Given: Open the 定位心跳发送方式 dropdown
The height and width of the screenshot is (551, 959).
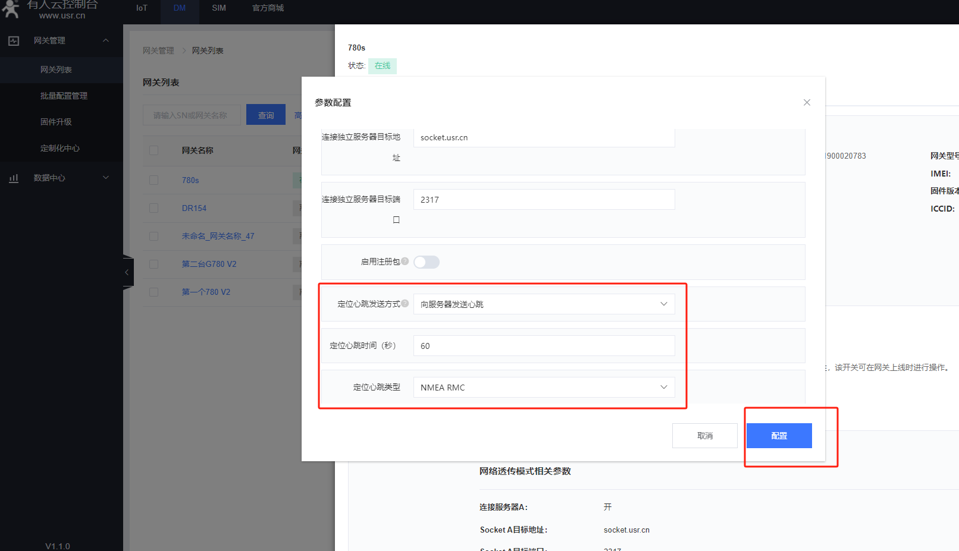Looking at the screenshot, I should click(544, 304).
